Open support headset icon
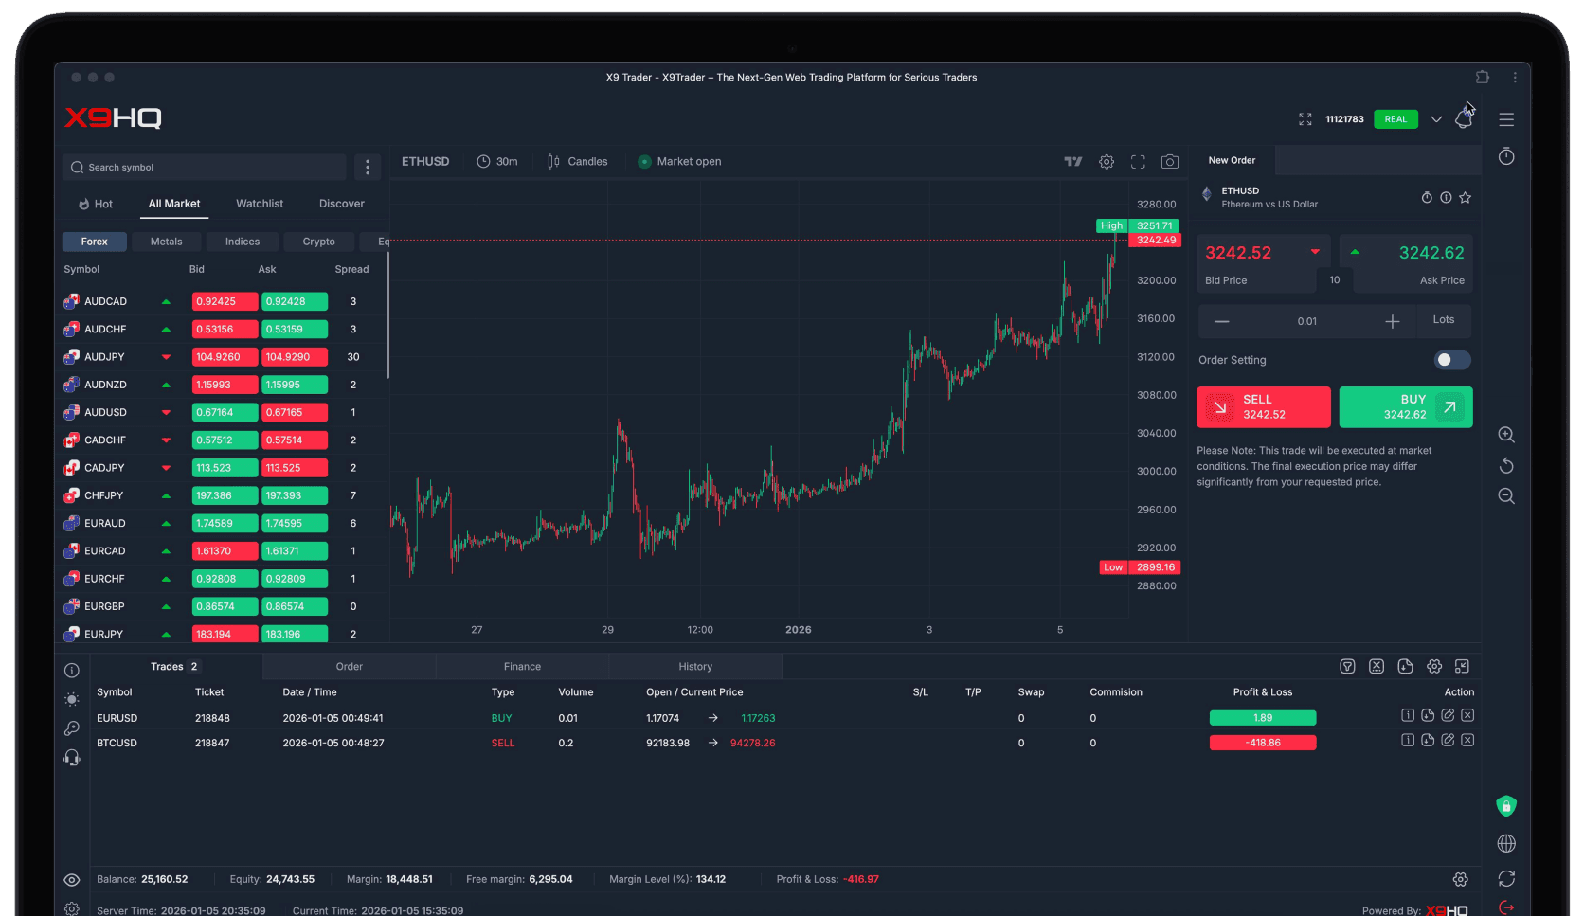1584x916 pixels. point(72,758)
